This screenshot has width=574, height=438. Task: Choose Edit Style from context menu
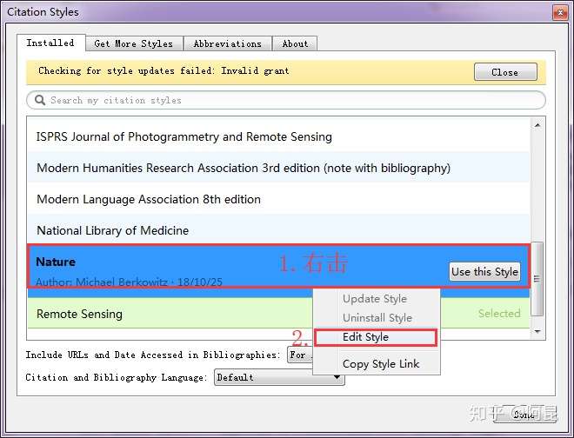pos(376,337)
